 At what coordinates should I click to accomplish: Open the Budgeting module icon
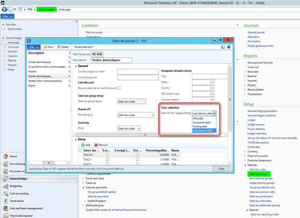click(x=6, y=186)
